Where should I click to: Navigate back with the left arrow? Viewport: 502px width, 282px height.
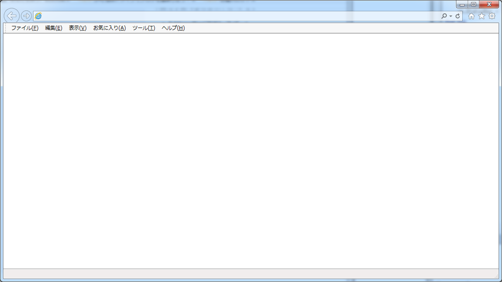click(12, 15)
